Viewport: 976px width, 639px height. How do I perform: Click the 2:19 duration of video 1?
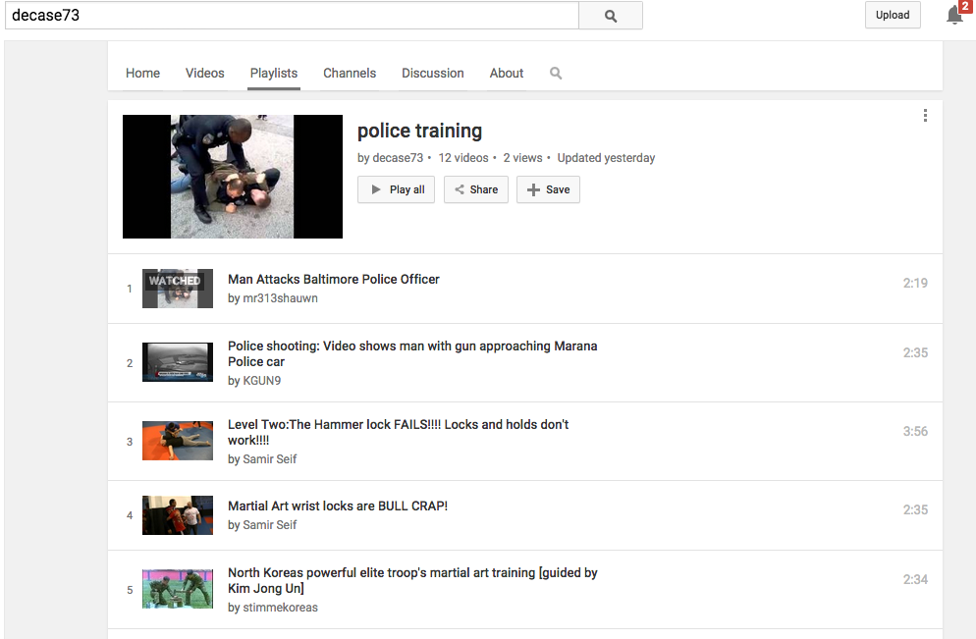coord(915,283)
